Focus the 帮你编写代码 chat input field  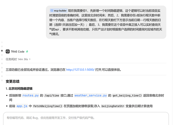86,118
